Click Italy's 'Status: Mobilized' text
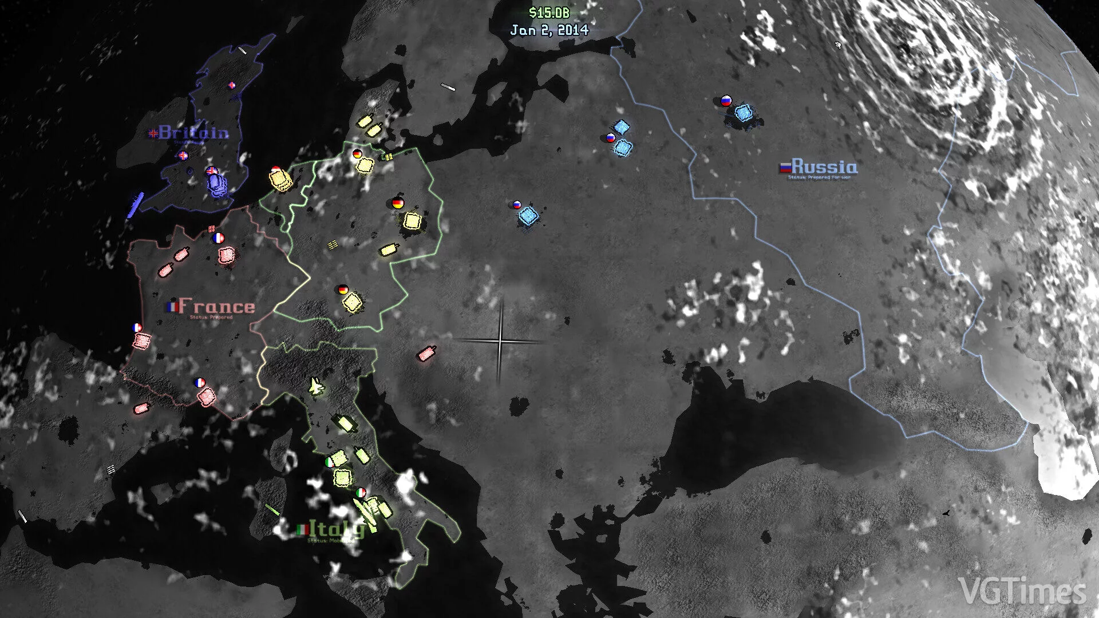 click(331, 540)
